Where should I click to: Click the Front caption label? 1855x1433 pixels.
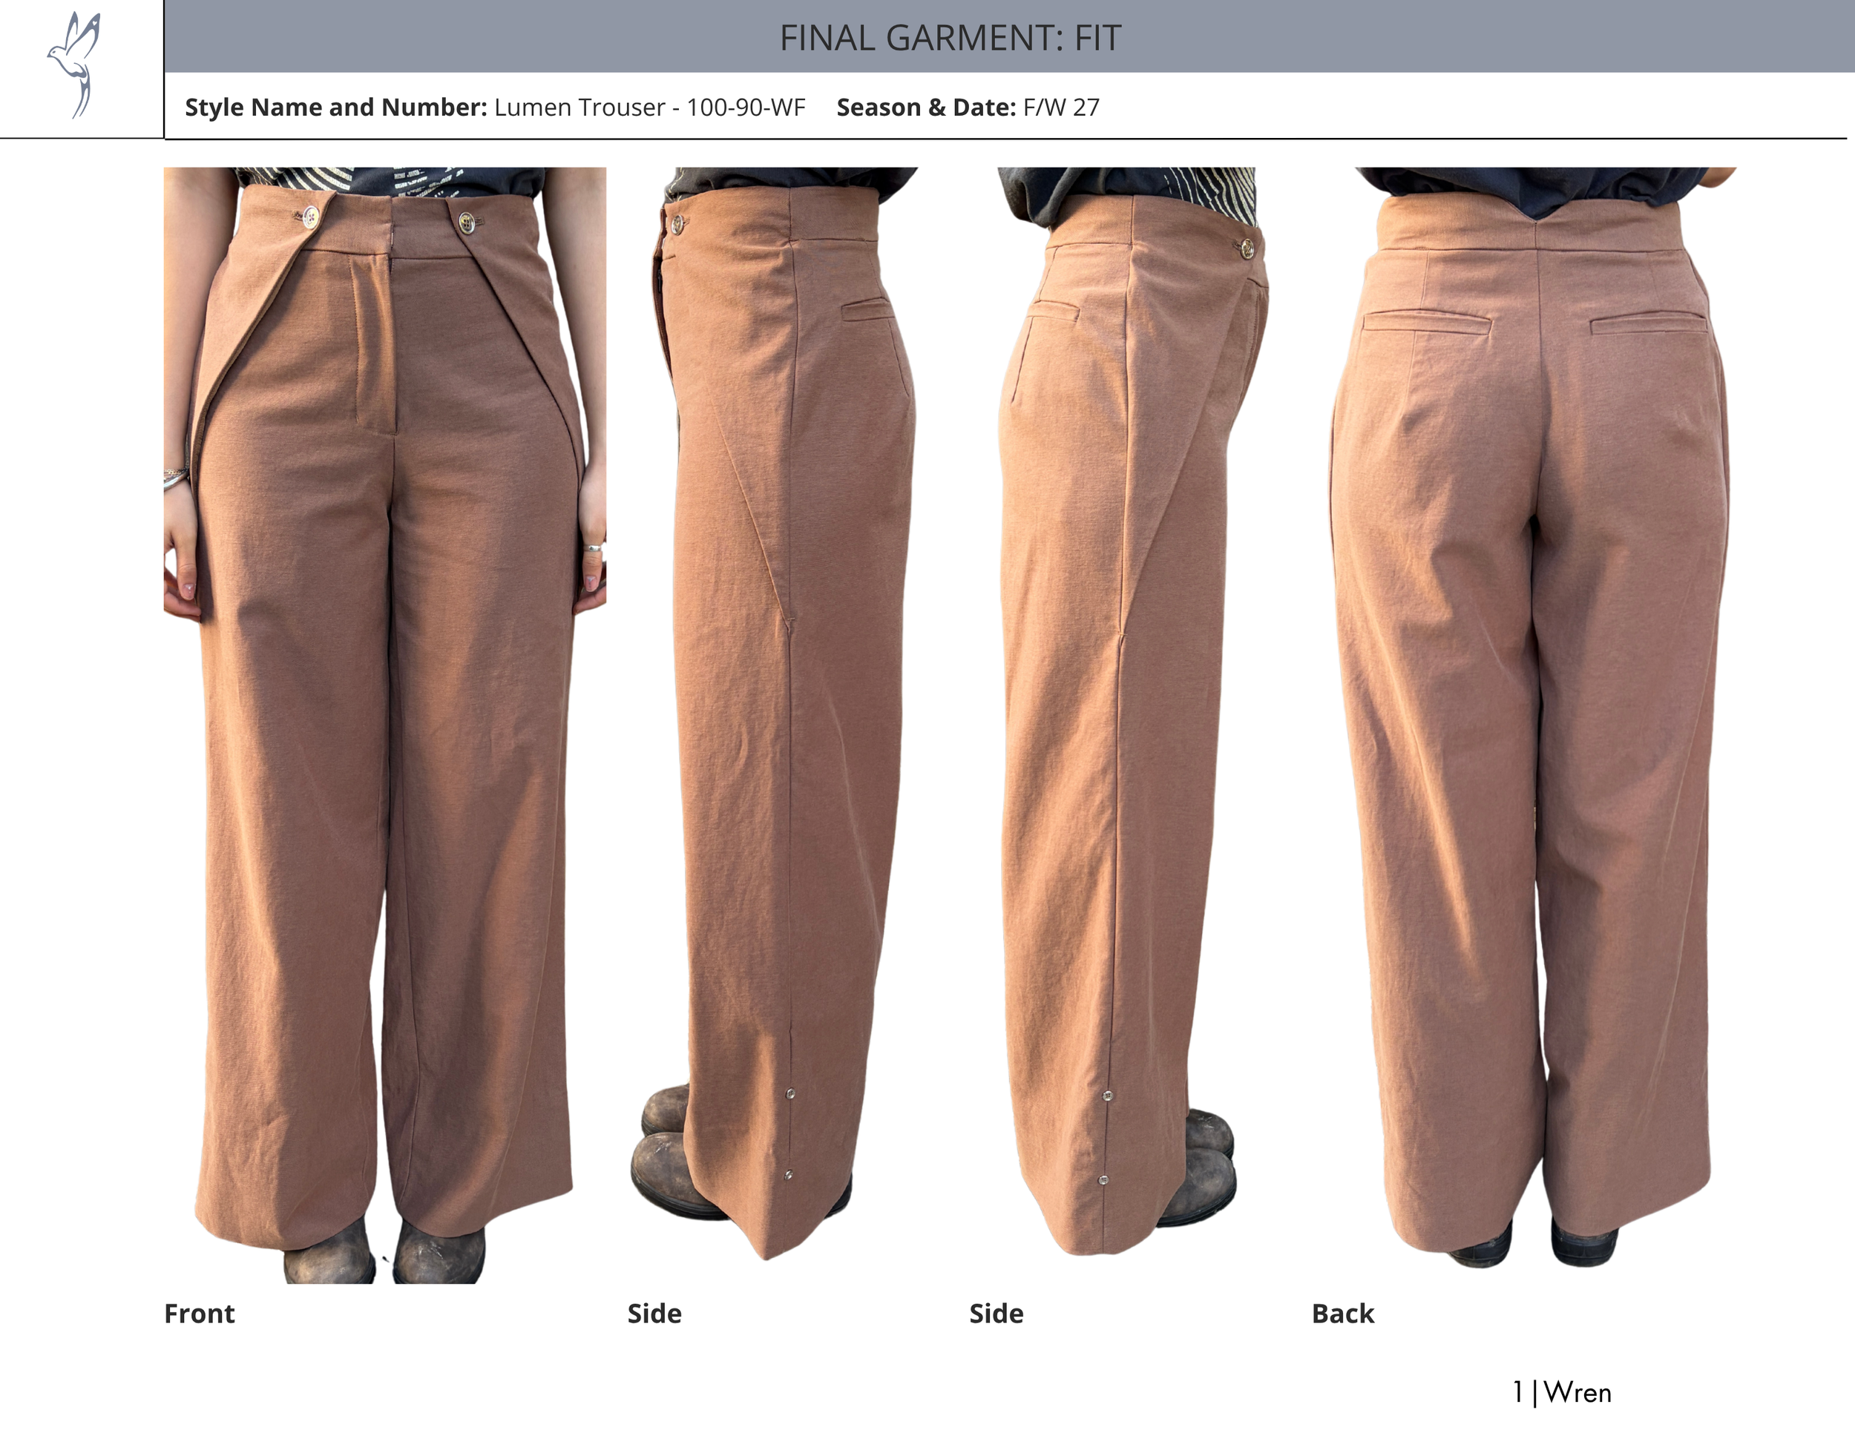199,1314
